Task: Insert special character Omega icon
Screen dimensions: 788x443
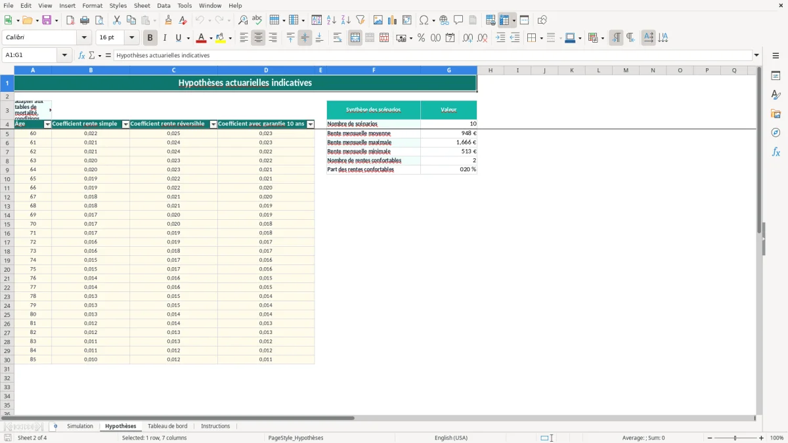Action: pos(424,20)
